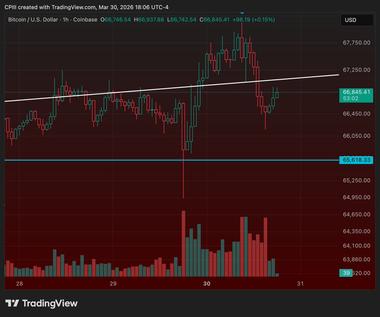
Task: Click date label 28 on time axis
Action: tap(19, 284)
